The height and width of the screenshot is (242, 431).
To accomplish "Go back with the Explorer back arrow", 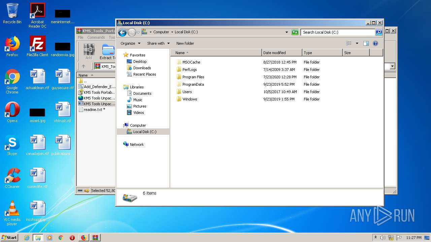I will click(x=123, y=32).
